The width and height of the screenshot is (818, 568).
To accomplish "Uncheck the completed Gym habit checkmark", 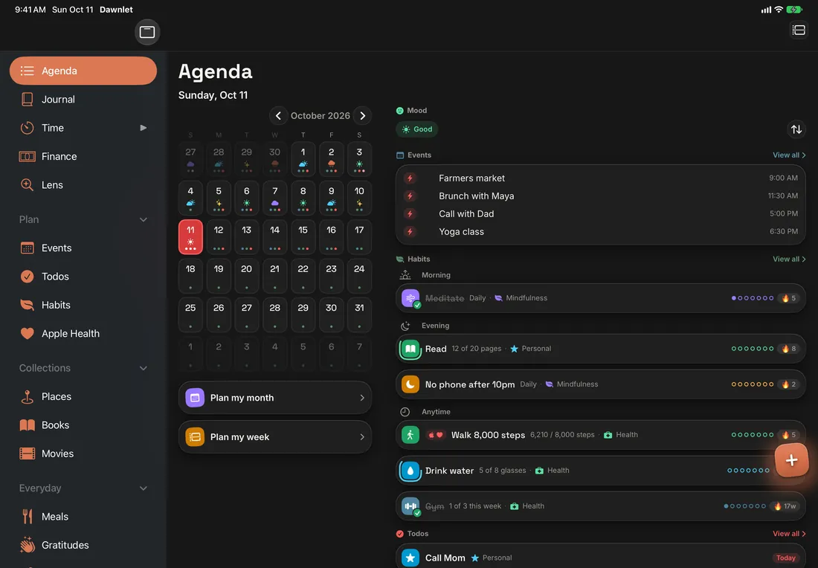I will pos(417,513).
